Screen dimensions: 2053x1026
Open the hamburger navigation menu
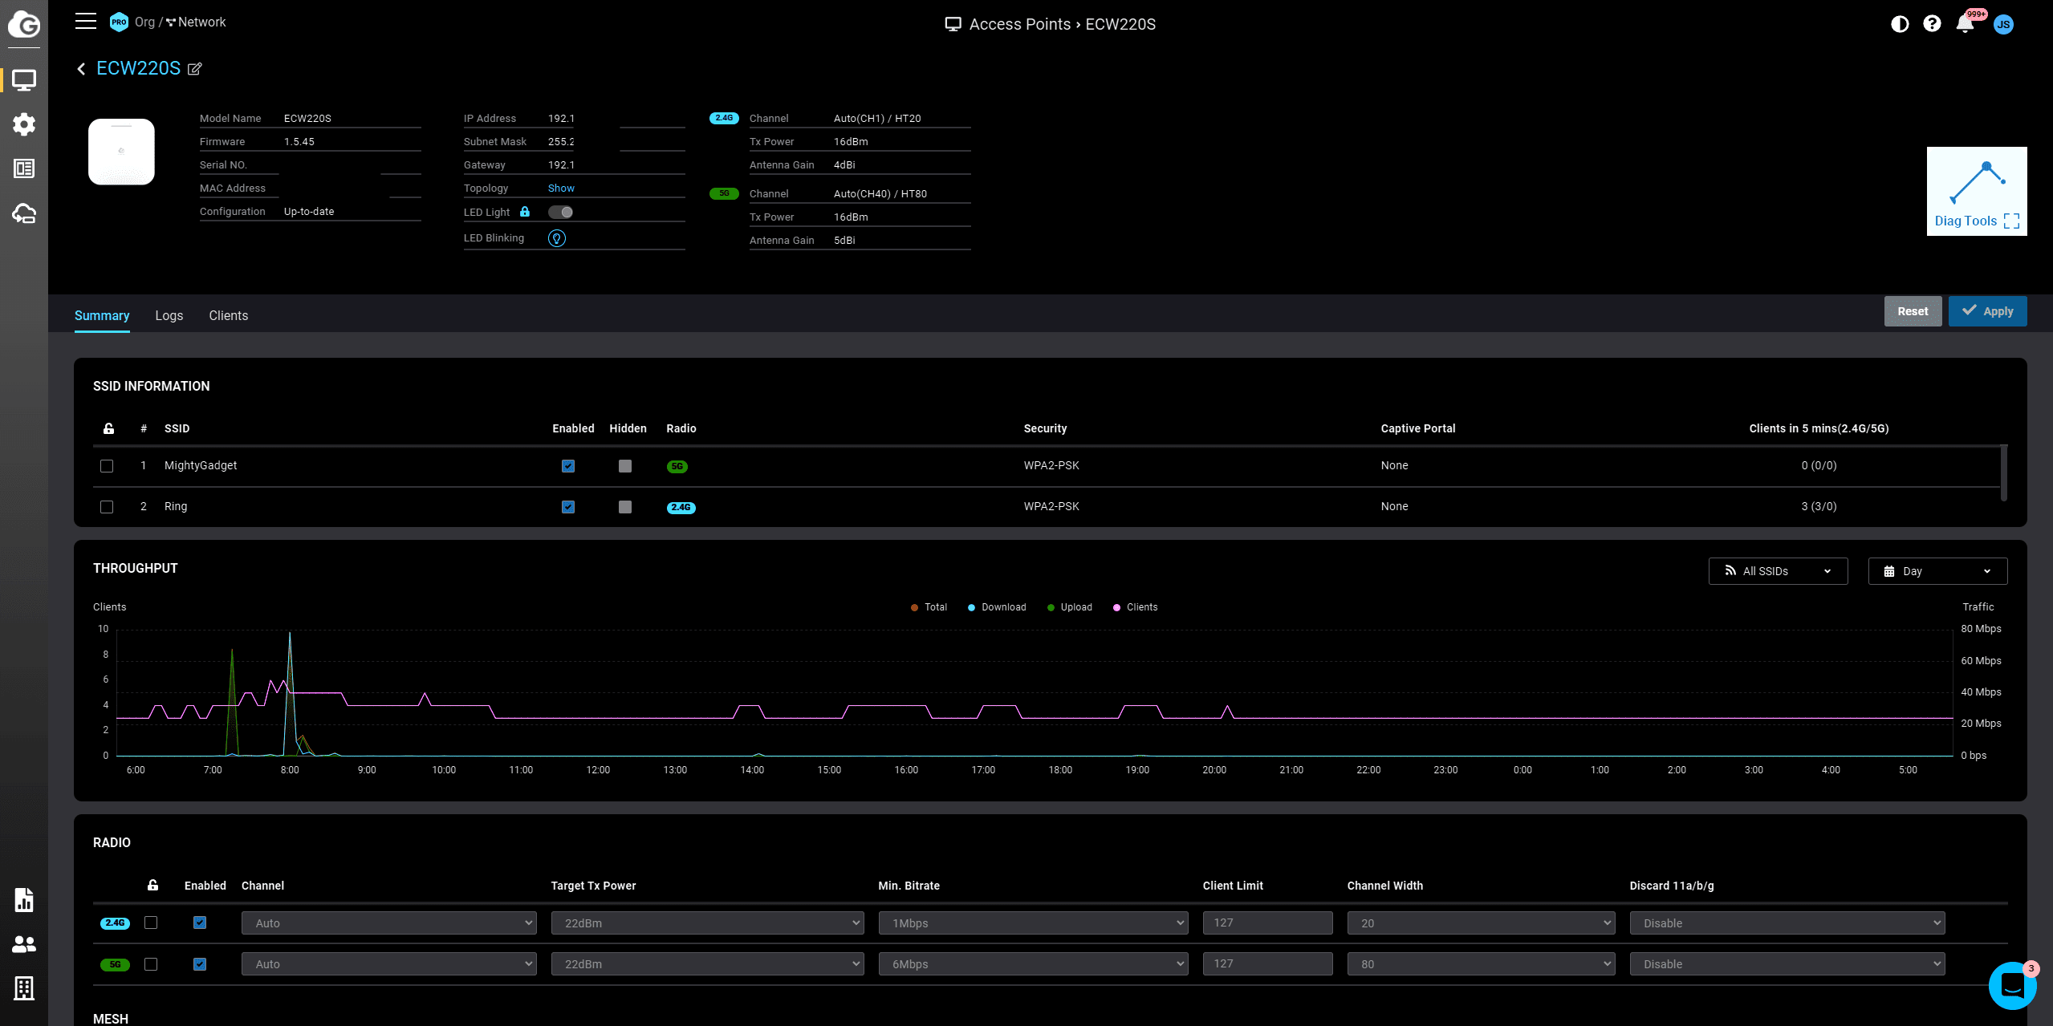point(85,22)
